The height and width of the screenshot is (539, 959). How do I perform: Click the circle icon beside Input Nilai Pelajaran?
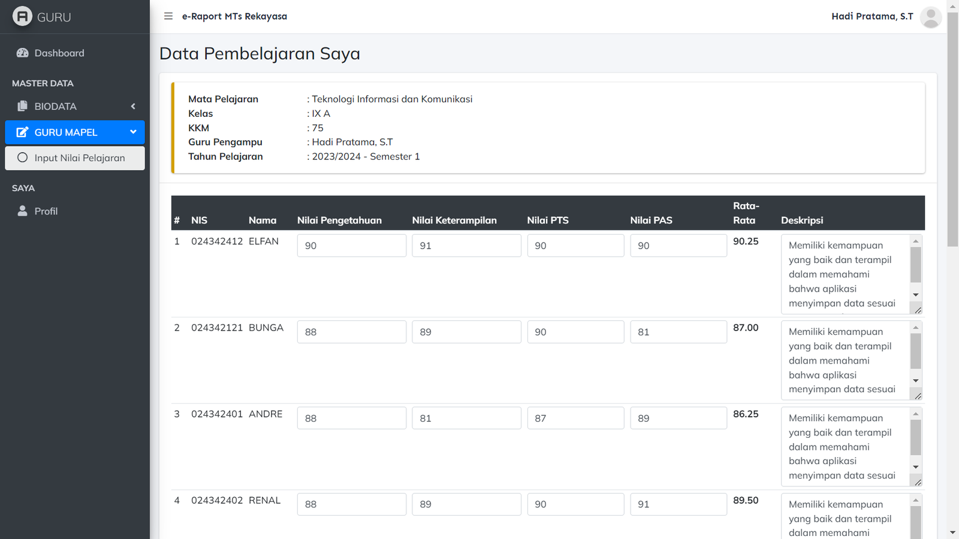pos(23,158)
